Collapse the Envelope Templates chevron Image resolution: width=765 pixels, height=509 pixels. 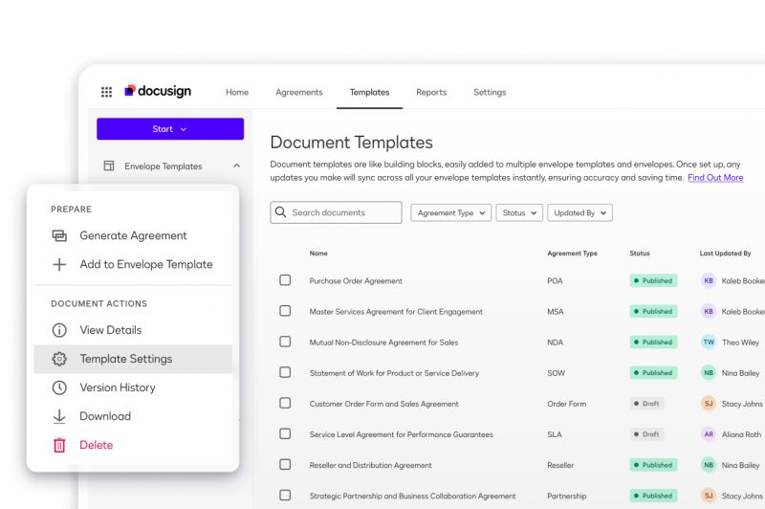tap(236, 166)
